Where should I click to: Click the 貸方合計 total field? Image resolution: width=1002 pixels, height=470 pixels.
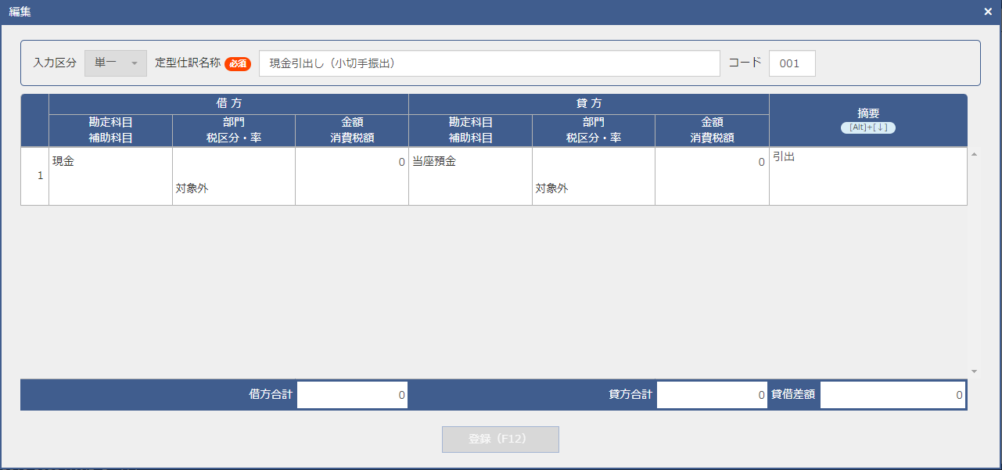tap(712, 395)
